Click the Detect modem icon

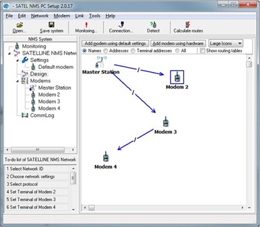(x=153, y=25)
